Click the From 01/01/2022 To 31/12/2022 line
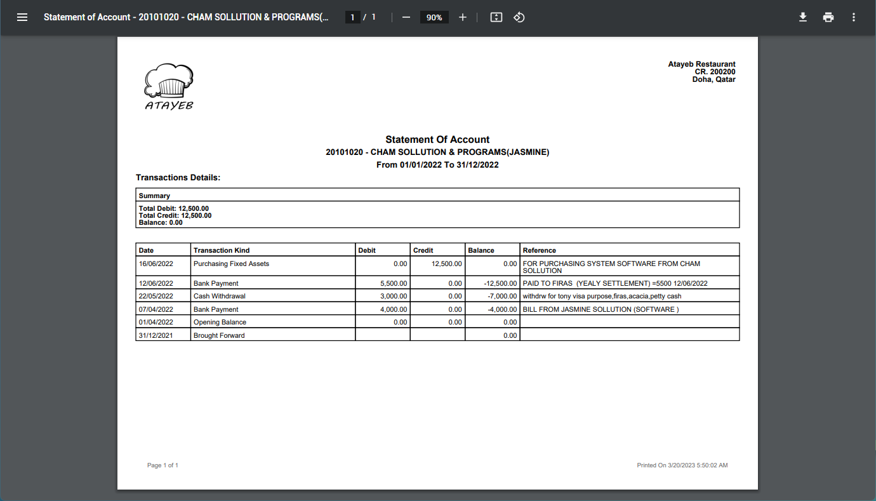This screenshot has width=876, height=501. pos(437,165)
